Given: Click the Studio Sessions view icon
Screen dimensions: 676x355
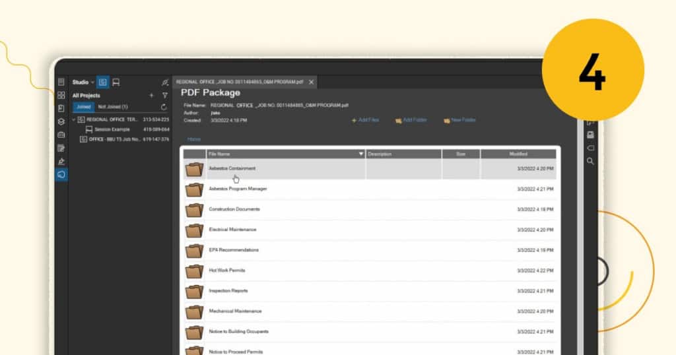Looking at the screenshot, I should pyautogui.click(x=116, y=82).
